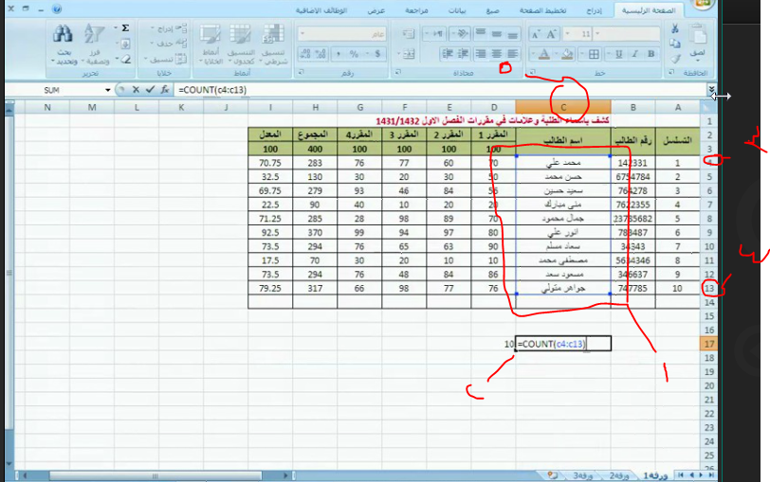Toggle merge and center button
Screen dimensions: 770x482
(409, 54)
